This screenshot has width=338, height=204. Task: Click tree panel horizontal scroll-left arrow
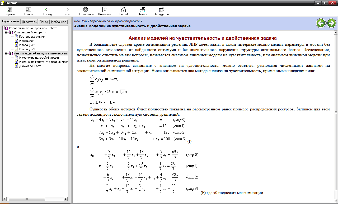4,199
